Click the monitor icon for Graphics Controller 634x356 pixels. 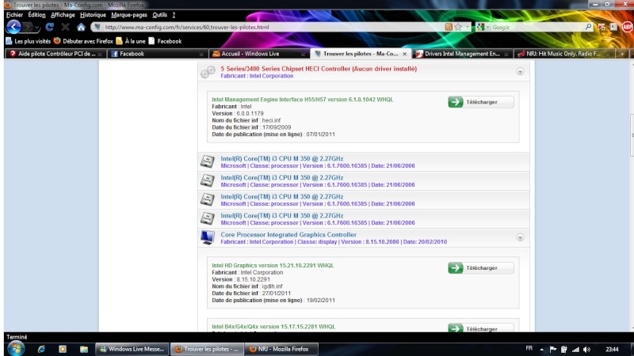[x=208, y=237]
